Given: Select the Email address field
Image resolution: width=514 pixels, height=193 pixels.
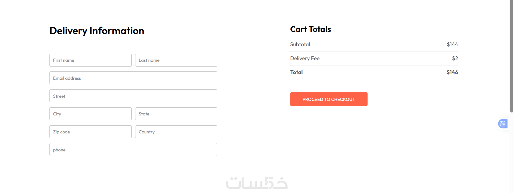Looking at the screenshot, I should click(x=133, y=78).
